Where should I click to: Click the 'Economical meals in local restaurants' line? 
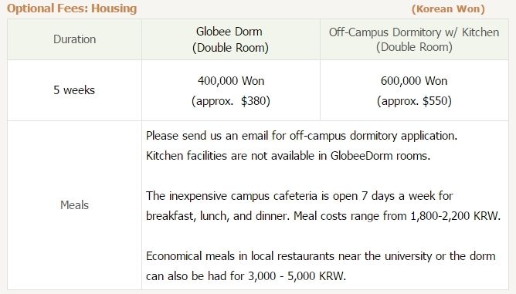tap(321, 256)
